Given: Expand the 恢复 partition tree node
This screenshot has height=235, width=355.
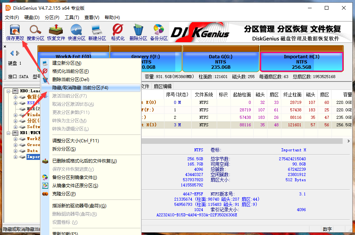Looking at the screenshot, I should (15, 97).
